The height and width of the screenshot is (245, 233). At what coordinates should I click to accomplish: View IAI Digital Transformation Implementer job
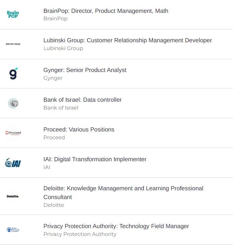tap(95, 159)
